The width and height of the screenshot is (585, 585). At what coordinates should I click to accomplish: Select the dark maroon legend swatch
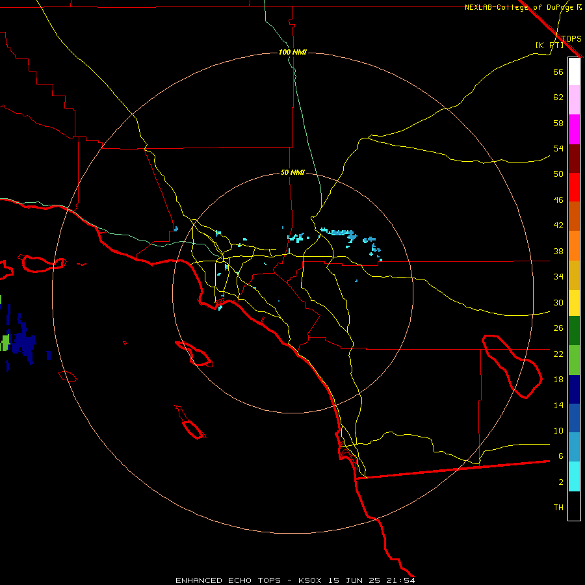point(574,158)
